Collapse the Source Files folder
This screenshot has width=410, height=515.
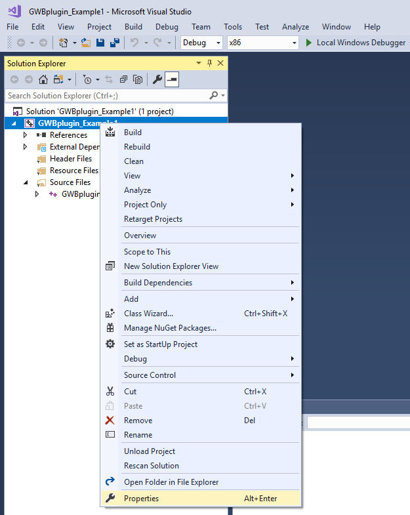[26, 182]
